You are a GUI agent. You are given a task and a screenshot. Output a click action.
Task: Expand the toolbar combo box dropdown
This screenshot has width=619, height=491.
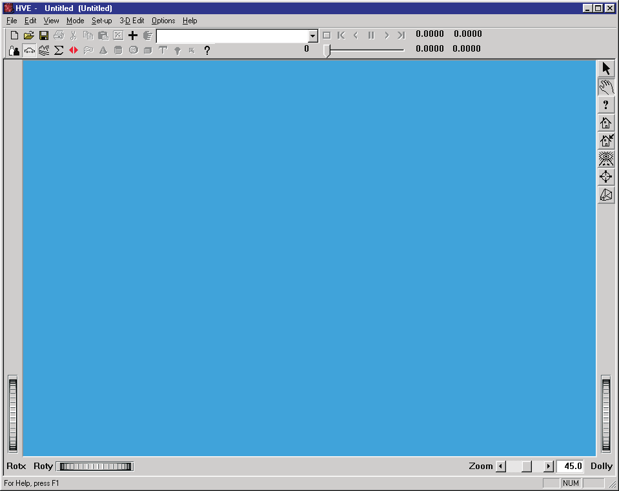click(x=312, y=36)
